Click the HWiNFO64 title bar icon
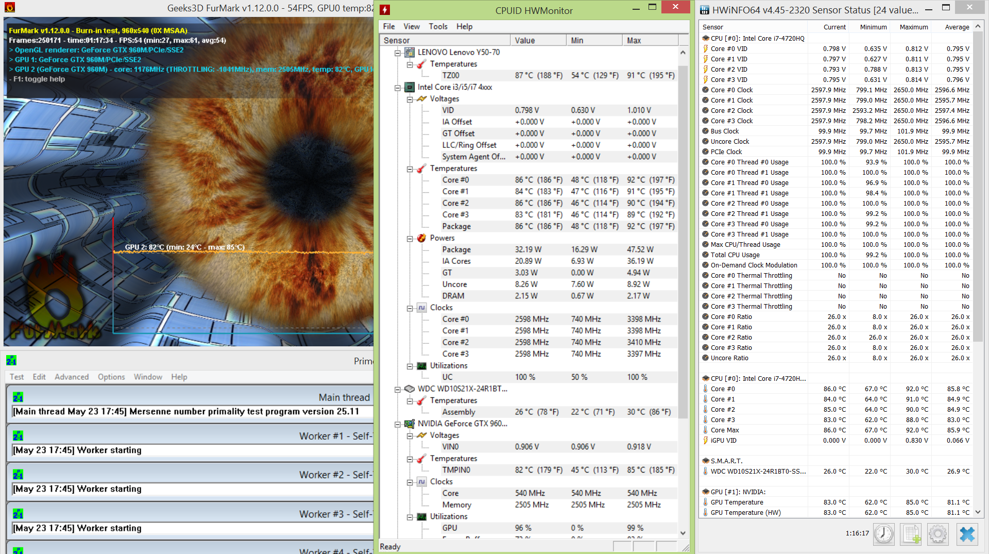The height and width of the screenshot is (554, 989). tap(704, 10)
